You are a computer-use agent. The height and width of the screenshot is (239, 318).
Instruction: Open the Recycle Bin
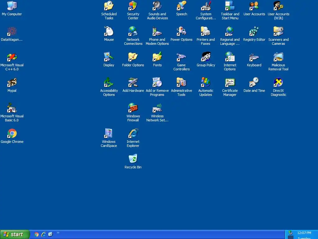pos(133,162)
